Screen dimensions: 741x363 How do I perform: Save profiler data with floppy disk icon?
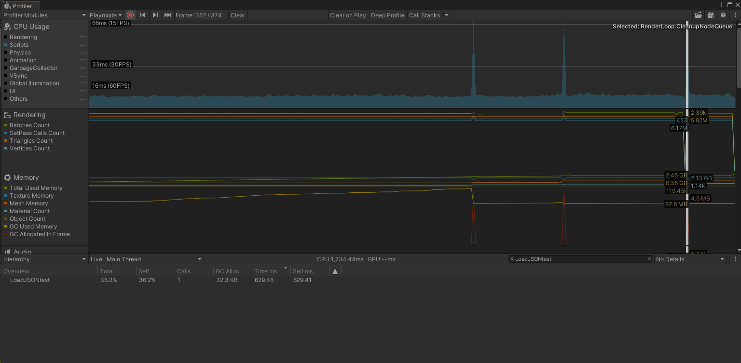[x=711, y=15]
